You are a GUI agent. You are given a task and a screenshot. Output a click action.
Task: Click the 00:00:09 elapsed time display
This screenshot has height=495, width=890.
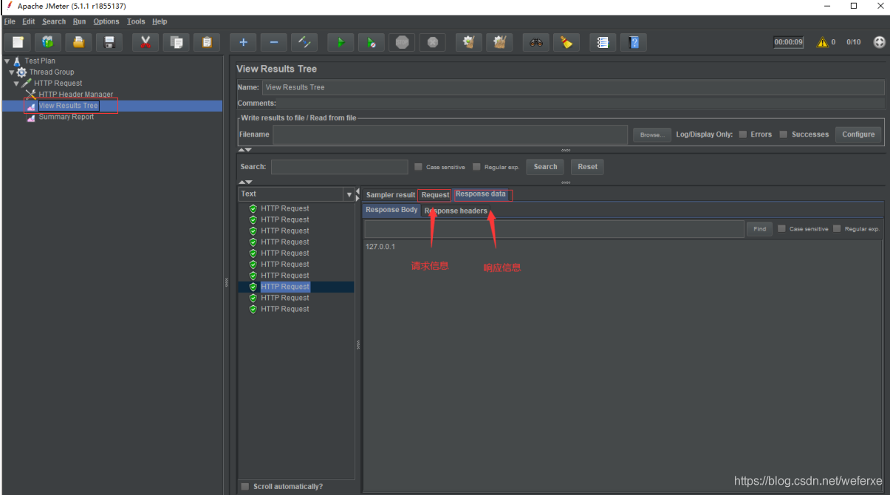[x=789, y=42]
